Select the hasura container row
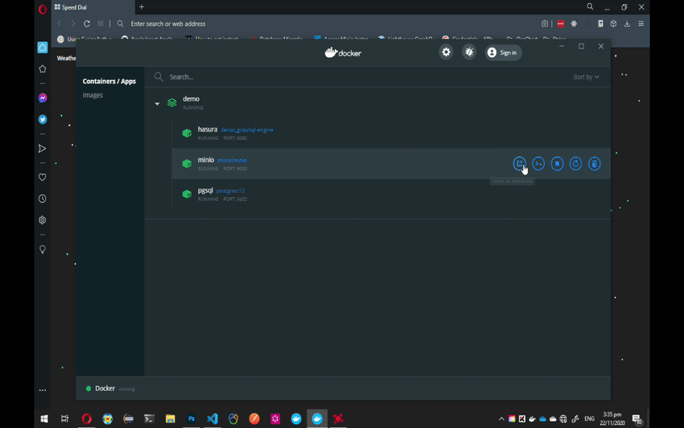Viewport: 684px width, 428px height. click(x=391, y=133)
